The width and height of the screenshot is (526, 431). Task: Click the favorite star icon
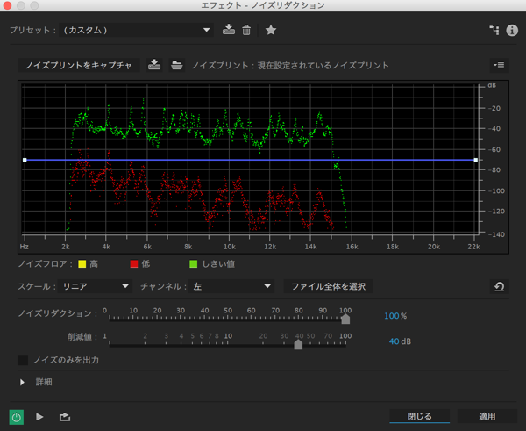click(270, 30)
